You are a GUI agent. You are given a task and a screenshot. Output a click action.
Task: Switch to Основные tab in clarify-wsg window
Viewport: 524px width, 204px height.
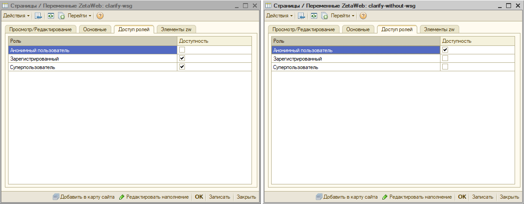pos(95,29)
